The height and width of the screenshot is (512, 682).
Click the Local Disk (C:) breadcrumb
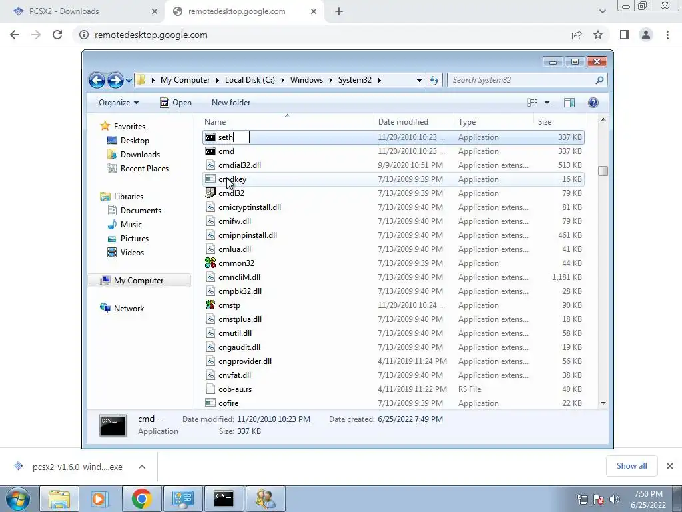coord(250,80)
